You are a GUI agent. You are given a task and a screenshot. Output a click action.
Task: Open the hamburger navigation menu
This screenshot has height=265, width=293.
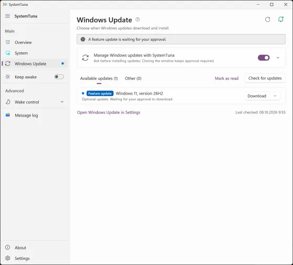click(x=7, y=16)
